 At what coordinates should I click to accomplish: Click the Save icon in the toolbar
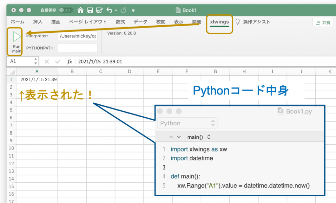(90, 10)
